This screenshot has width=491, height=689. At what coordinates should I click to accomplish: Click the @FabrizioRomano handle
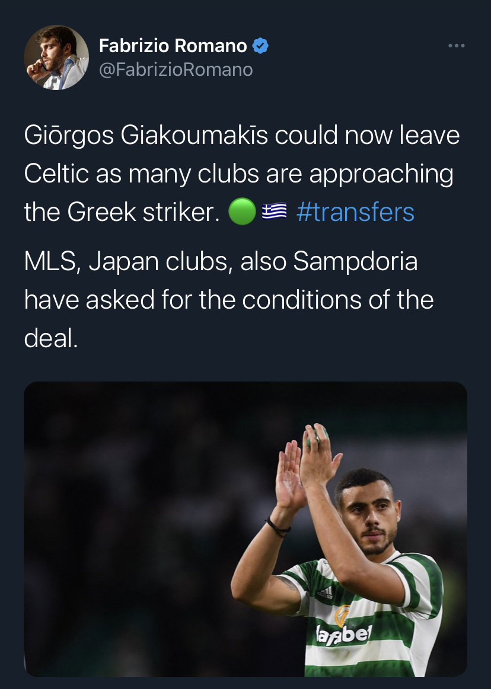click(x=176, y=69)
